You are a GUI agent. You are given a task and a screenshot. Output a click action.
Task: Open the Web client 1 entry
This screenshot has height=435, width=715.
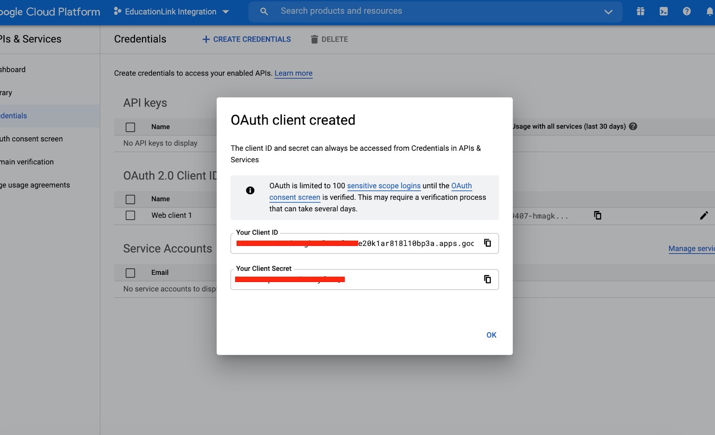[x=172, y=215]
